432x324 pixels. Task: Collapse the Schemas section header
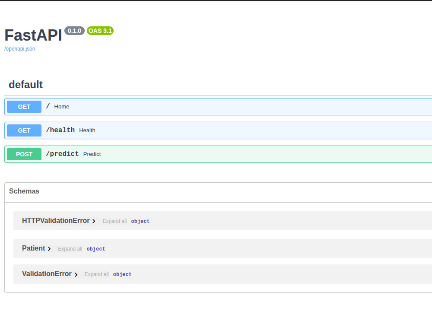point(24,191)
